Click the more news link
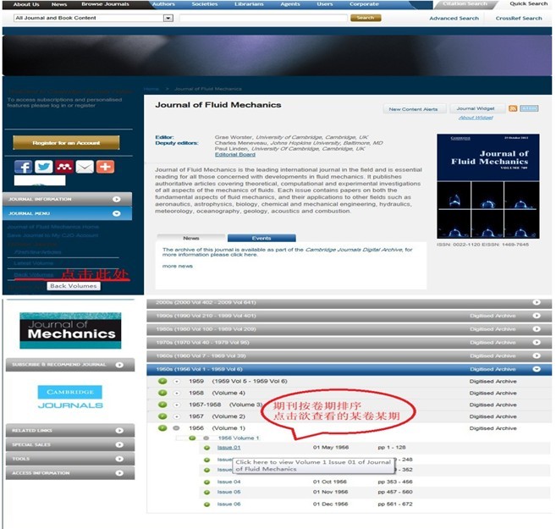556x529 pixels. [x=178, y=266]
